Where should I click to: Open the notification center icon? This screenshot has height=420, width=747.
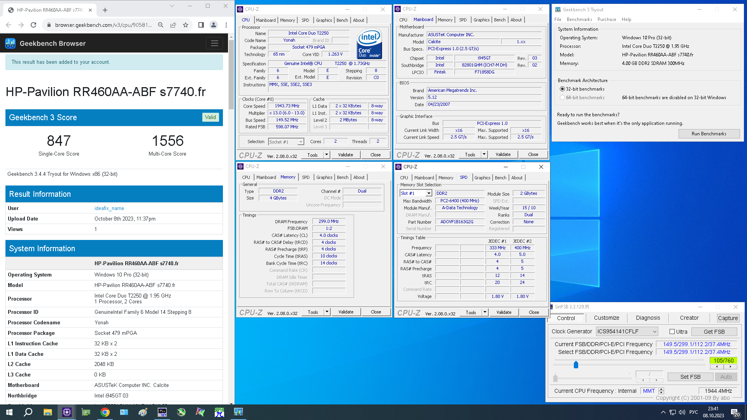click(735, 412)
